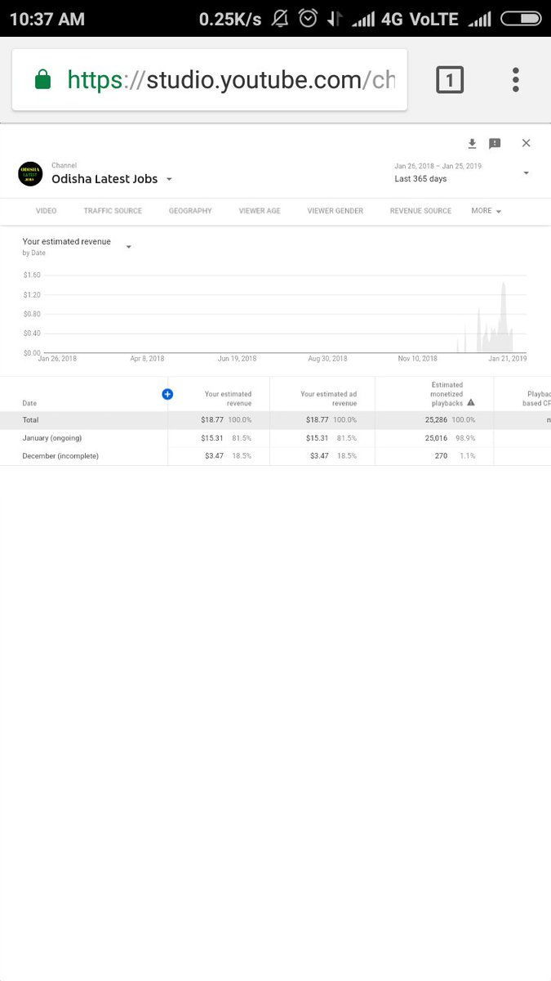Sort by Your estimated revenue column

(x=228, y=398)
